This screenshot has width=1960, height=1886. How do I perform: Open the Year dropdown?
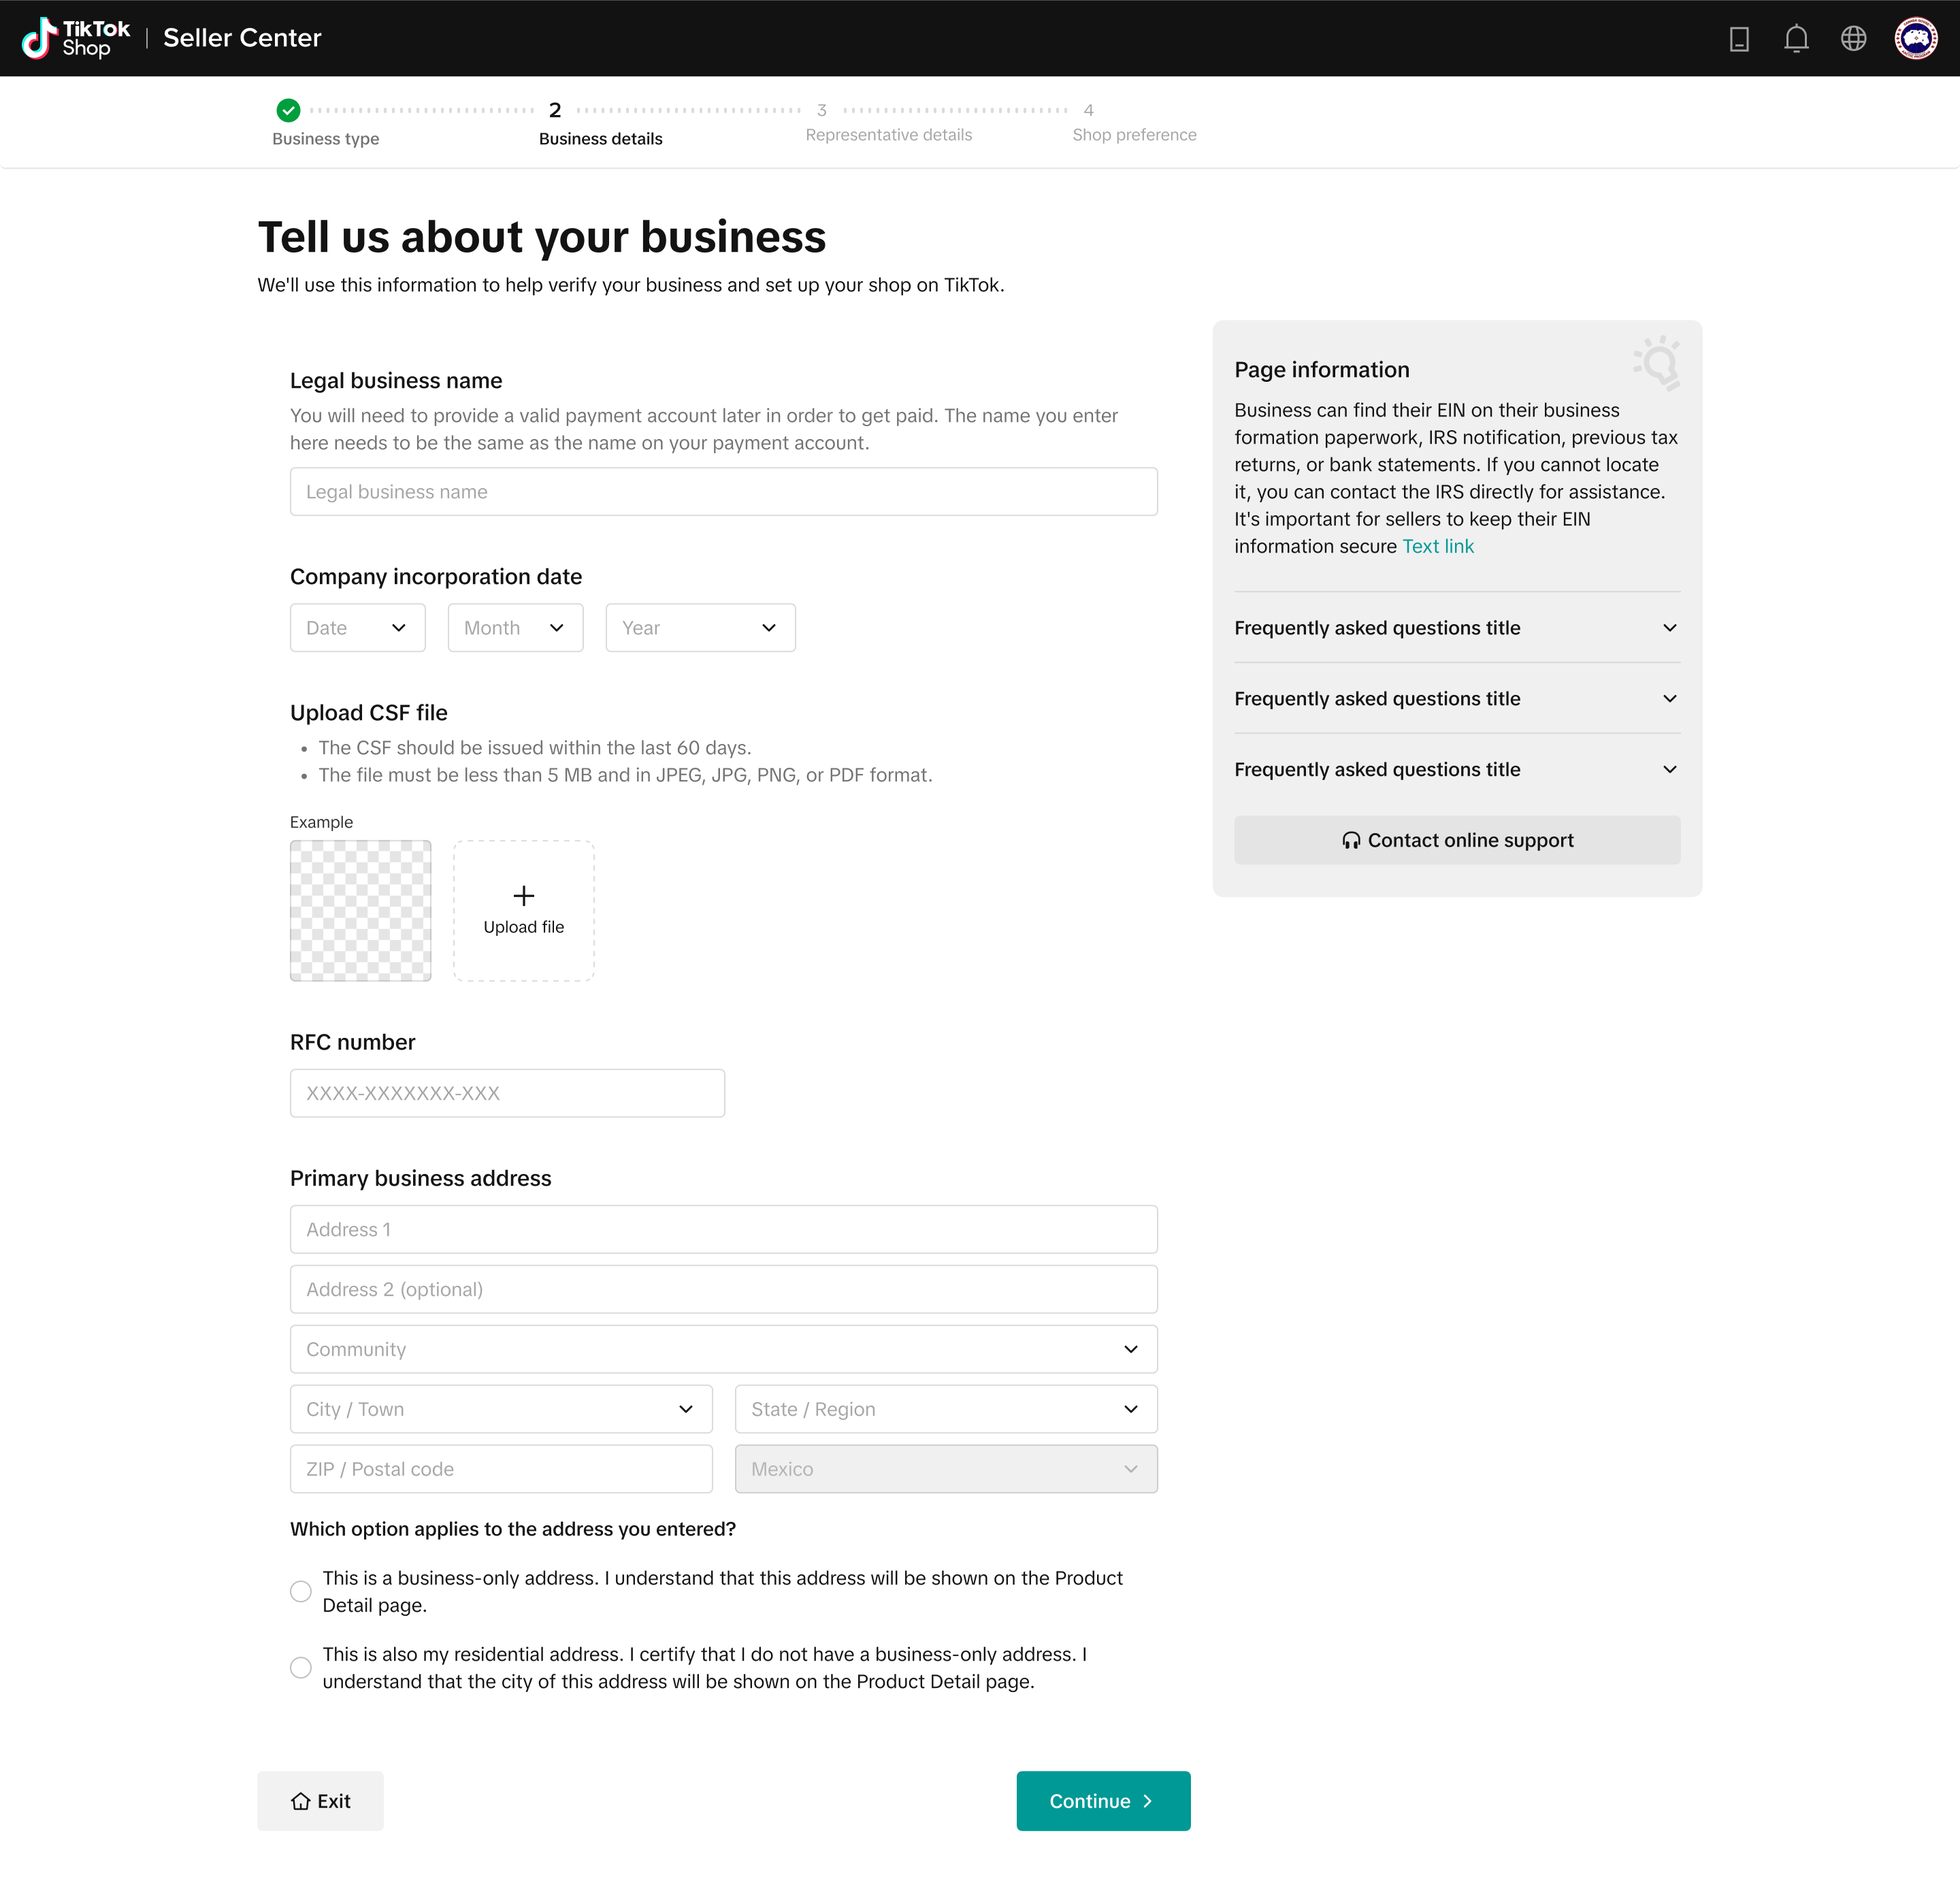tap(700, 628)
